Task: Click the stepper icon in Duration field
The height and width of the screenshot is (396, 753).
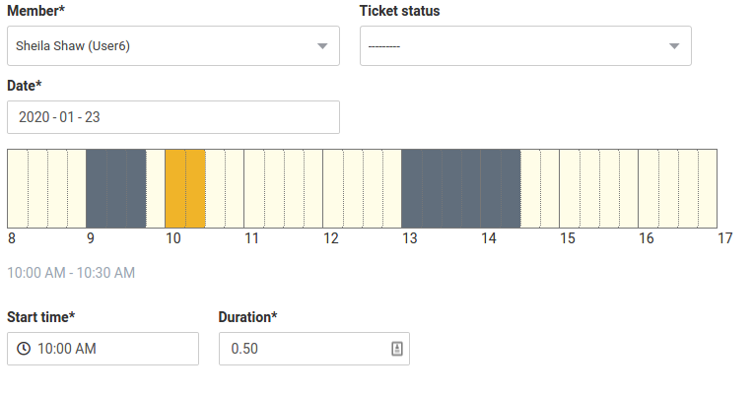Action: click(396, 349)
